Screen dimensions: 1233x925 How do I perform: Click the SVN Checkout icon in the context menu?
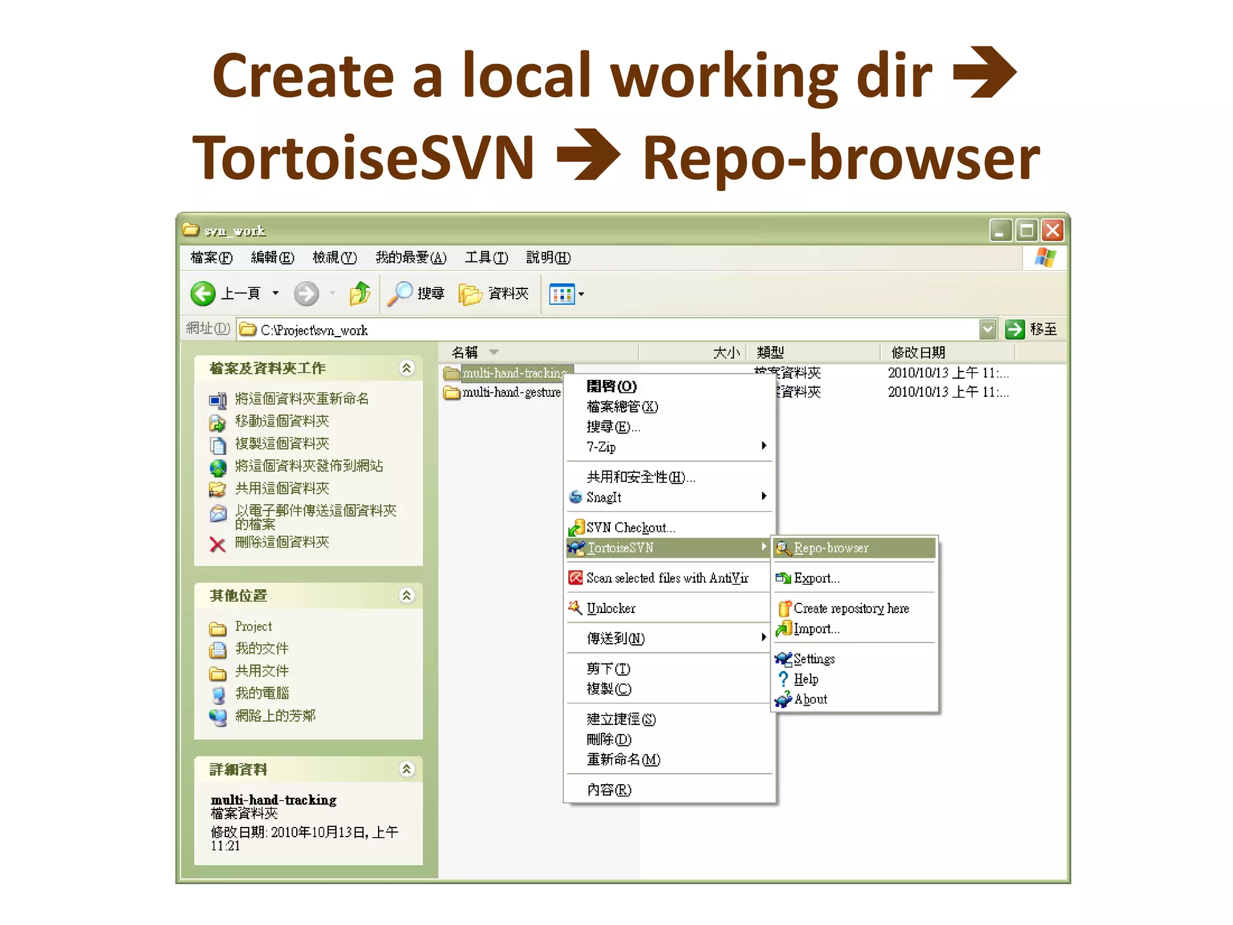tap(576, 528)
